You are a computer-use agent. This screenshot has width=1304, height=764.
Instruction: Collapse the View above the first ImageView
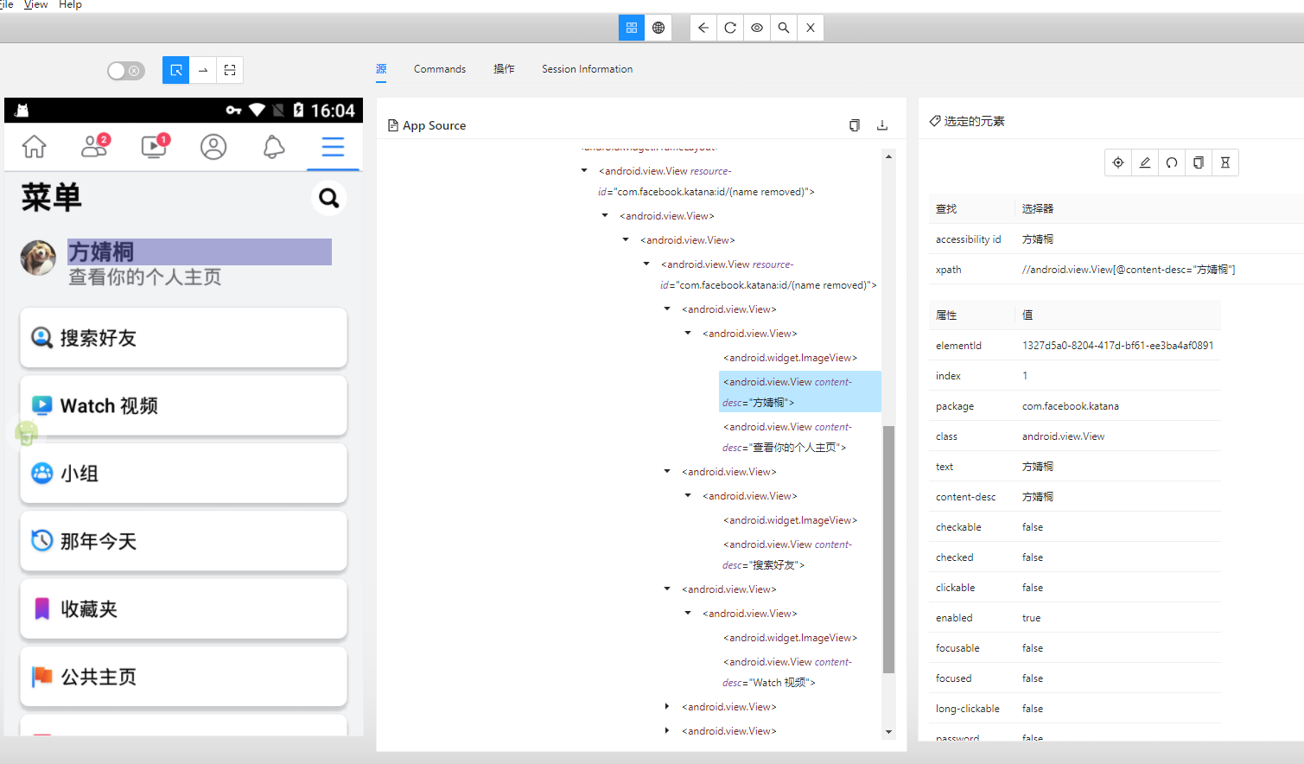click(688, 334)
